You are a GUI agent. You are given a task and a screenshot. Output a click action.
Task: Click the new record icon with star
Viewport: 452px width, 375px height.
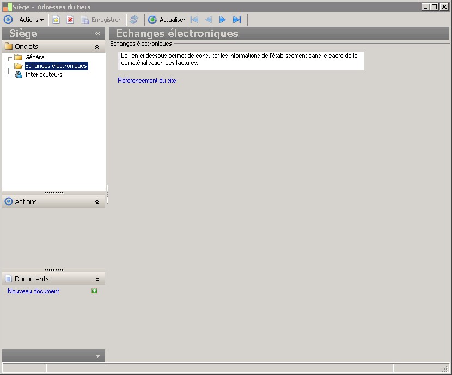pyautogui.click(x=56, y=20)
